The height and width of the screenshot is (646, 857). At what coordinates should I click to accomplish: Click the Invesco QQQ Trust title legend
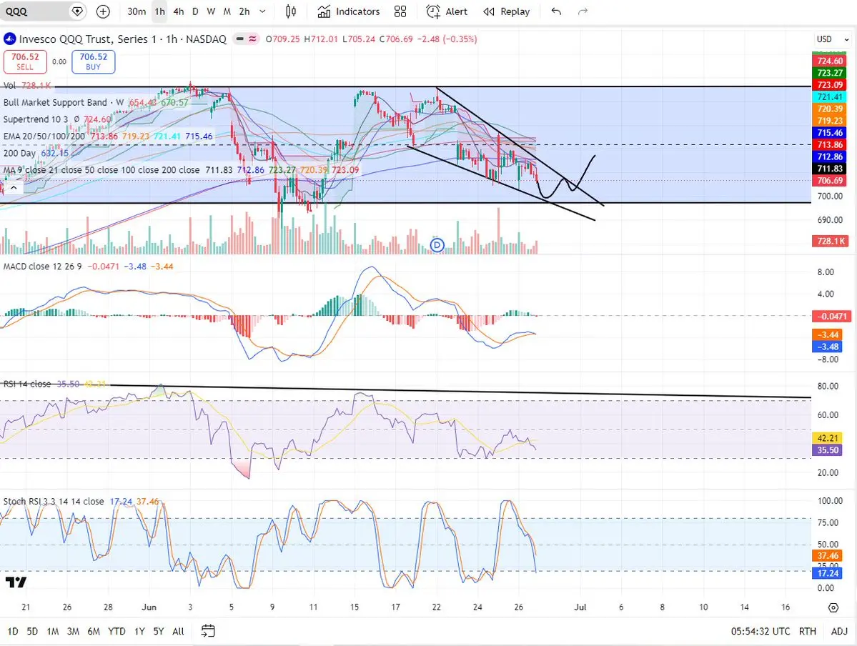pyautogui.click(x=122, y=39)
